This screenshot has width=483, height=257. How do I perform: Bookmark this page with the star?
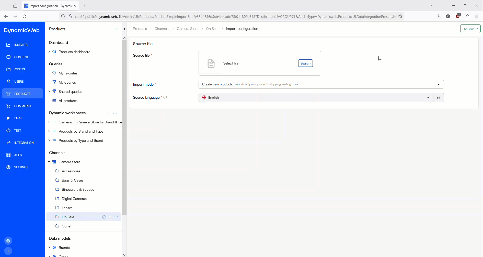400,17
